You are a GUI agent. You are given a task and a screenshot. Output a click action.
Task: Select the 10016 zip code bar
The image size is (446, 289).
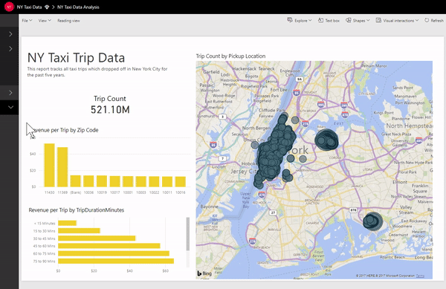[181, 181]
